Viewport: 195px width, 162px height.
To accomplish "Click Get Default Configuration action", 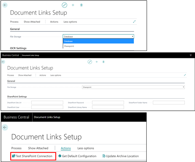I will pos(77,156).
